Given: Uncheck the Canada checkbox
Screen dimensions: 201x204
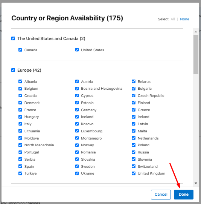Looking at the screenshot, I should coord(20,50).
